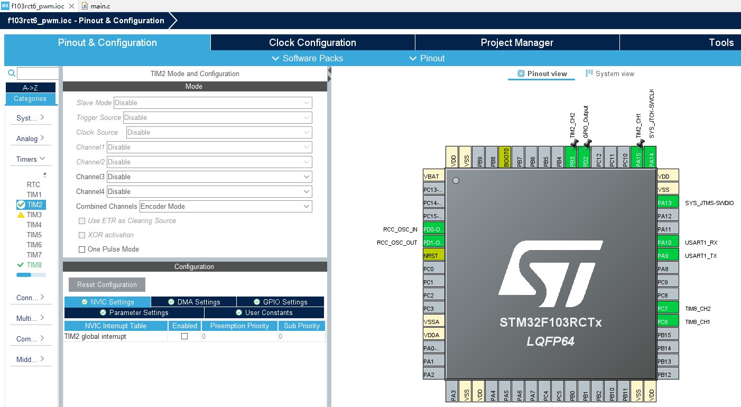Open System view via its list icon
Image resolution: width=741 pixels, height=407 pixels.
pyautogui.click(x=590, y=74)
